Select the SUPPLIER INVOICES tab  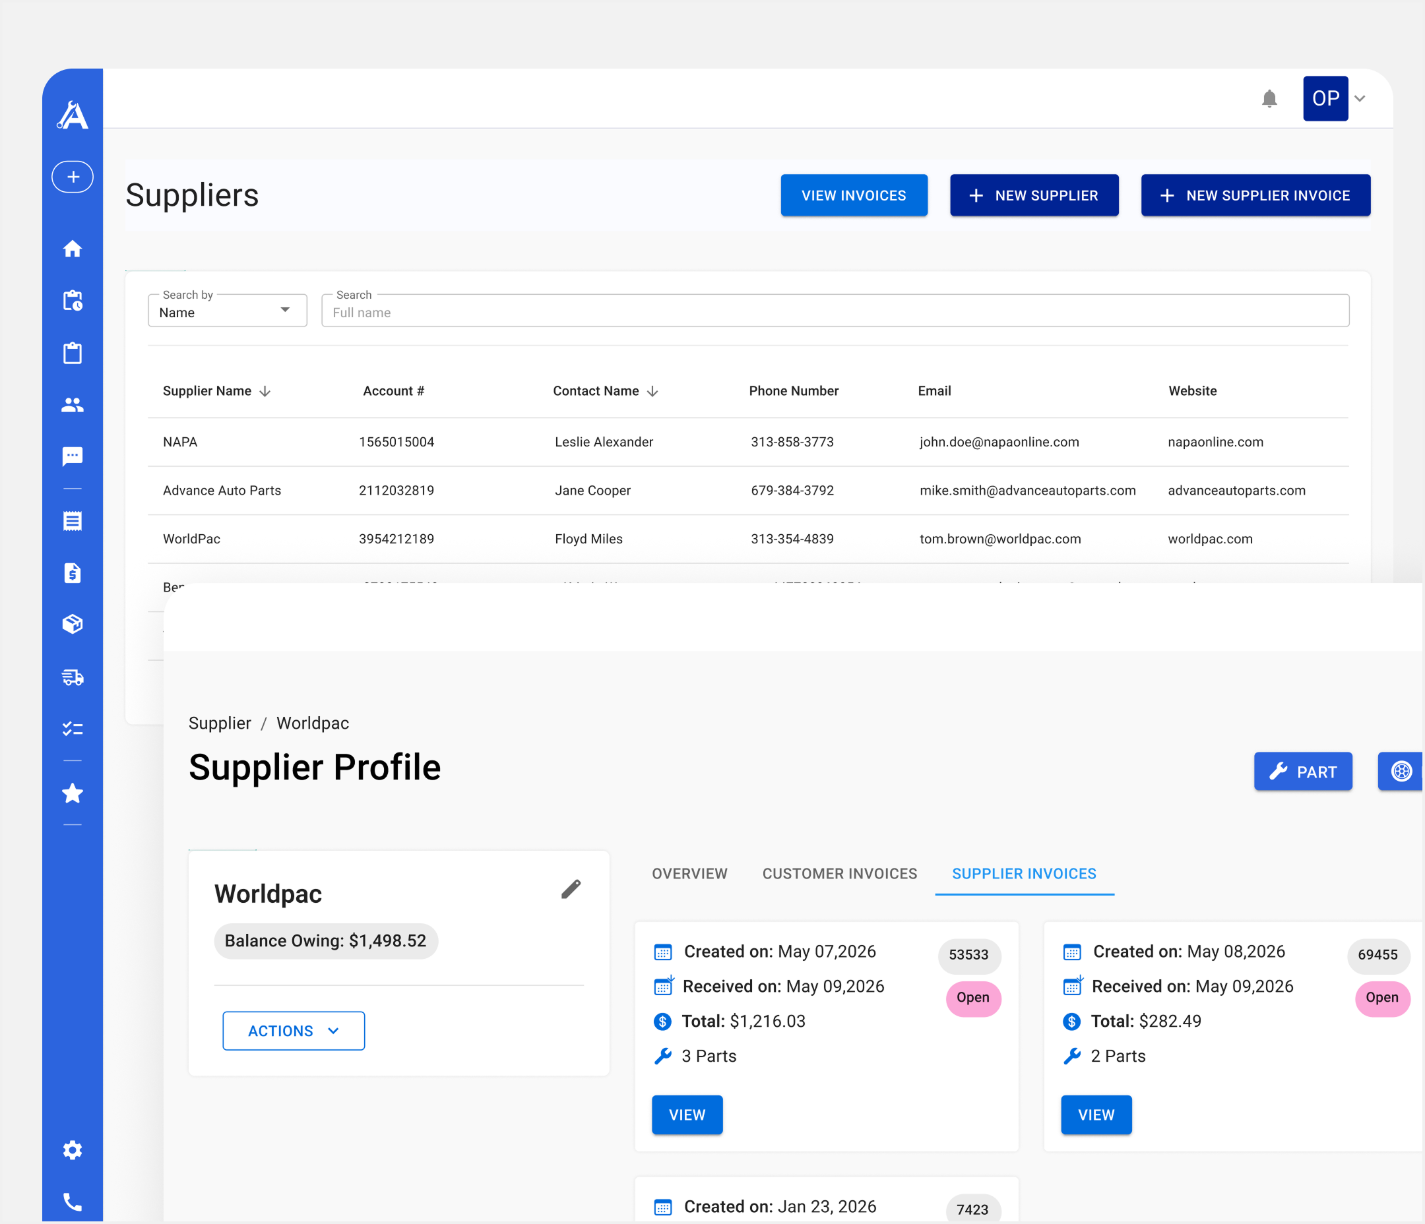point(1024,873)
